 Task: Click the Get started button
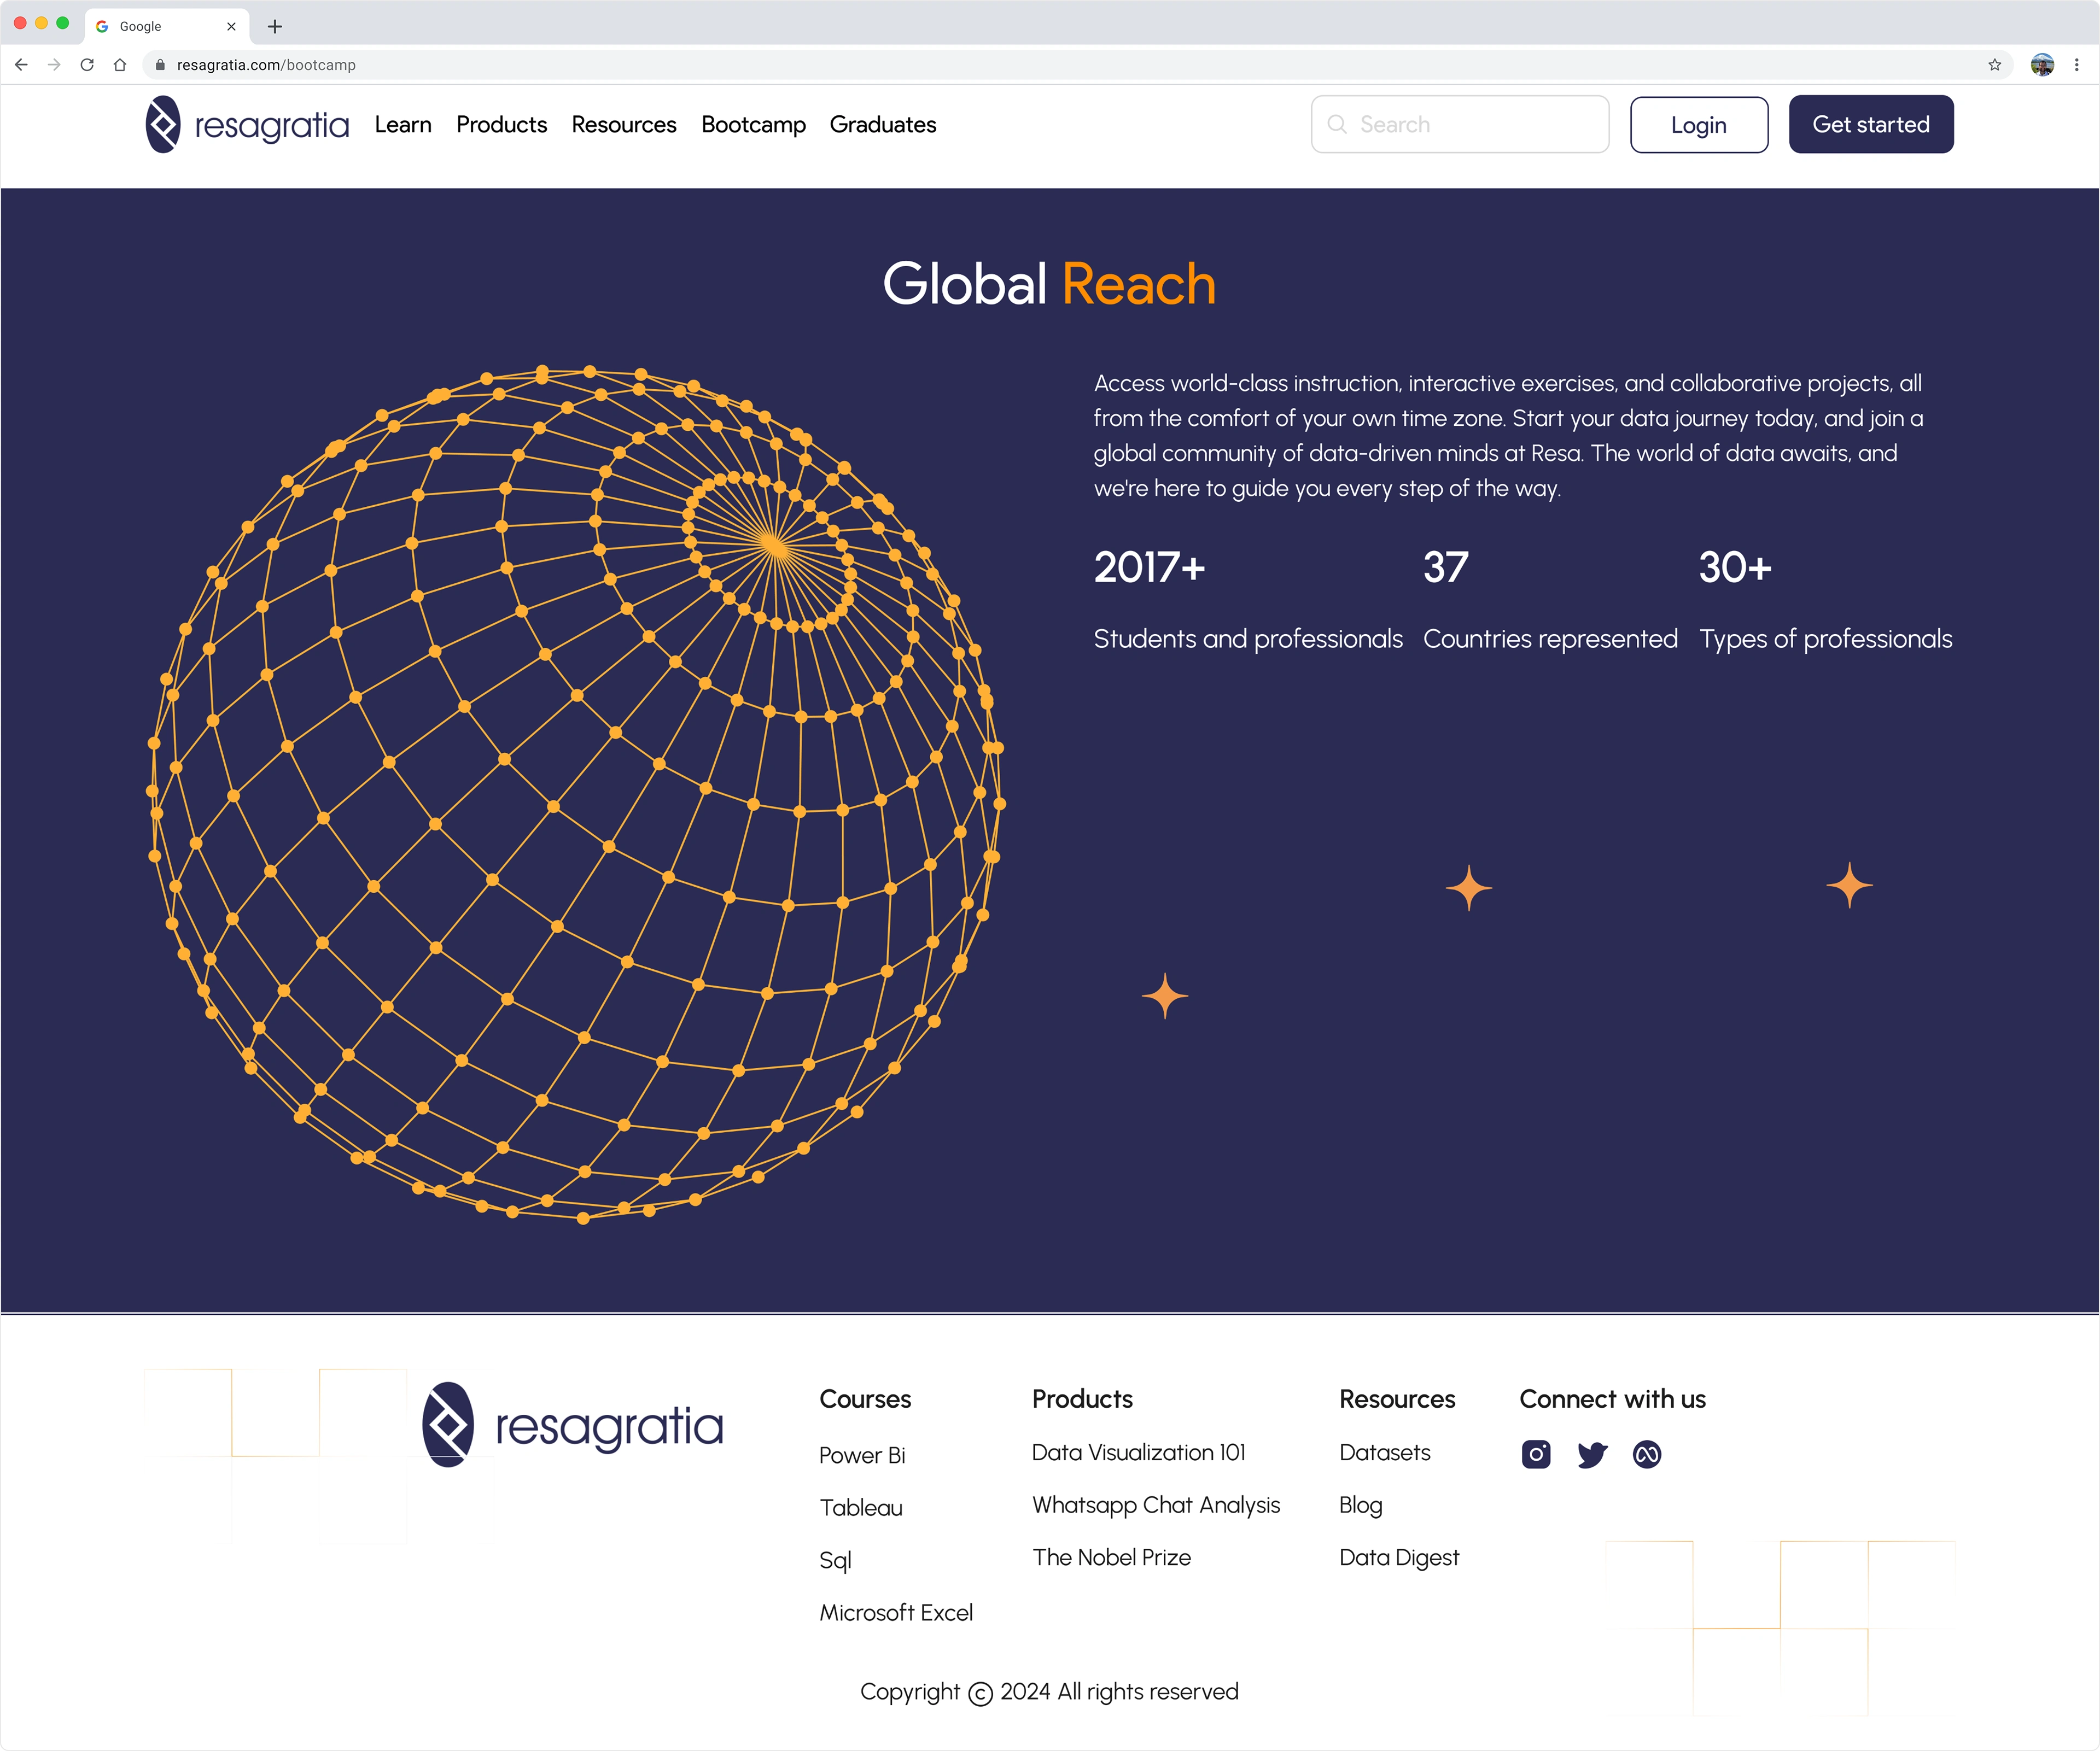(1871, 124)
